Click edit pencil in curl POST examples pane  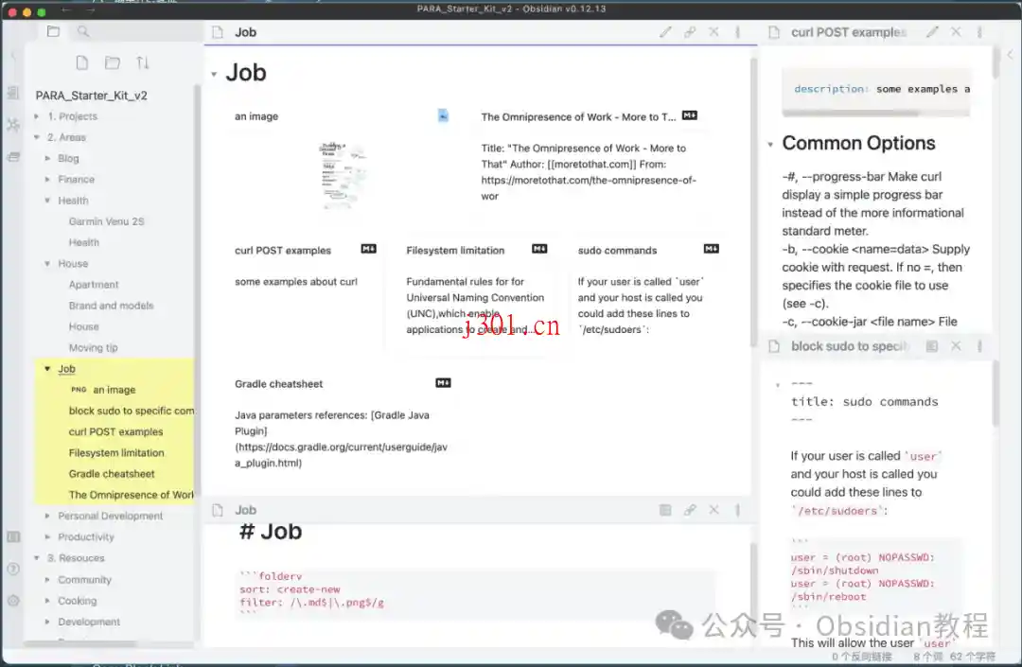(x=933, y=32)
